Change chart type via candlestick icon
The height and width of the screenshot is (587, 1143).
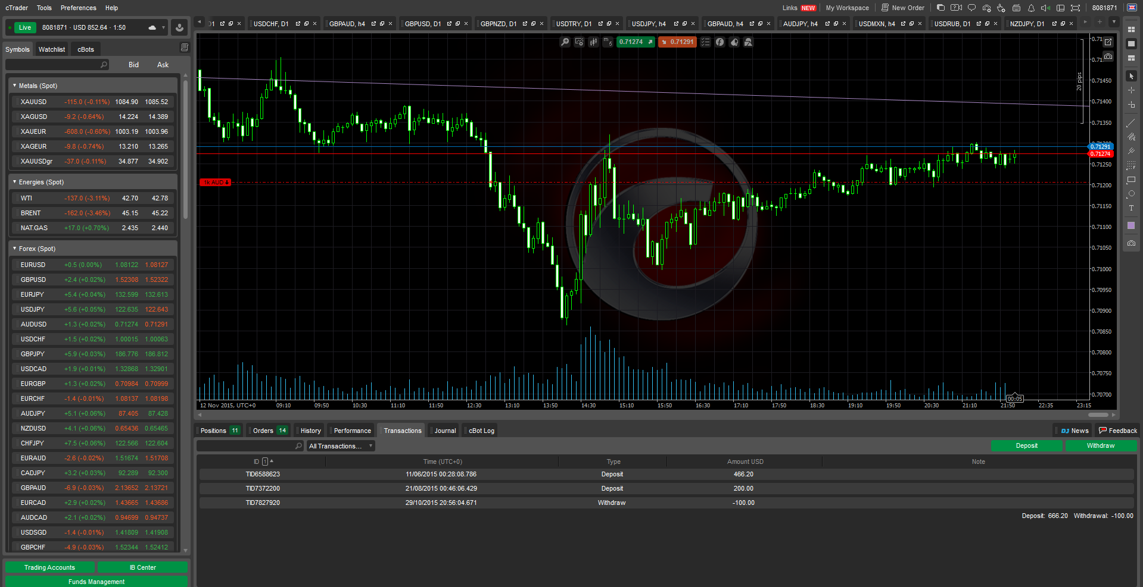(x=593, y=42)
